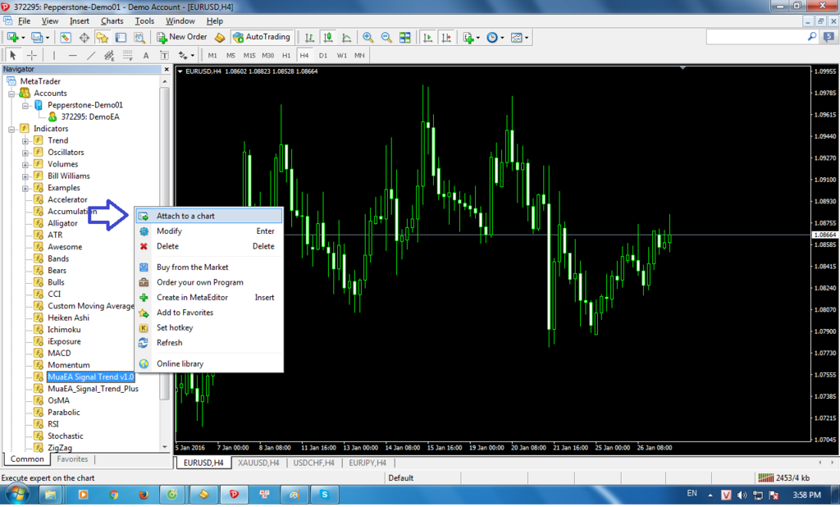Open the Profiles toolbar icon
Image resolution: width=840 pixels, height=507 pixels.
[x=36, y=37]
